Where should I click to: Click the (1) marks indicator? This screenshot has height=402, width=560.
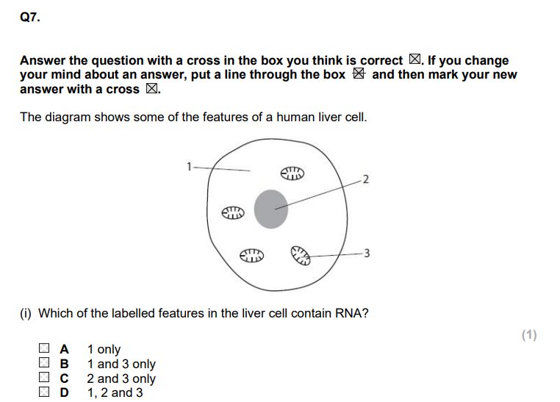529,335
